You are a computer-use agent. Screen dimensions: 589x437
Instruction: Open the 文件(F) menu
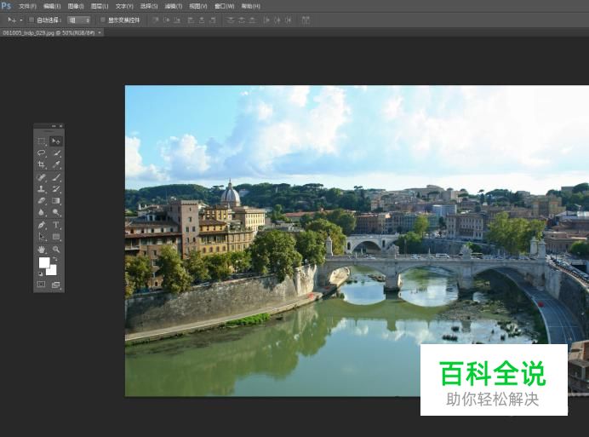27,7
